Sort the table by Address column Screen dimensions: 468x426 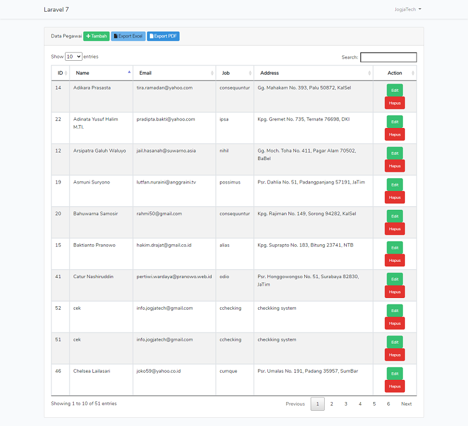pyautogui.click(x=313, y=73)
